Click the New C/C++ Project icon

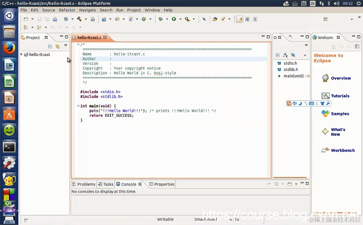tap(104, 19)
